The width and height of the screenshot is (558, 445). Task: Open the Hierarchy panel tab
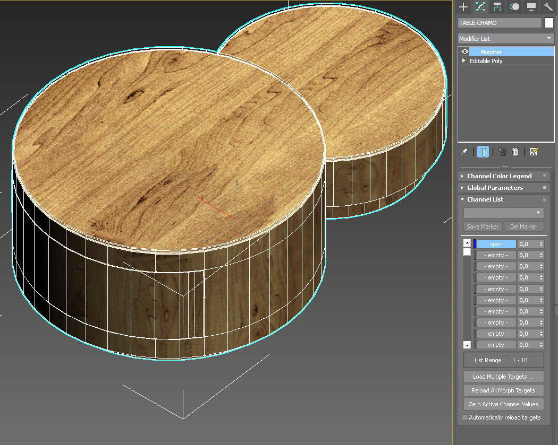497,7
